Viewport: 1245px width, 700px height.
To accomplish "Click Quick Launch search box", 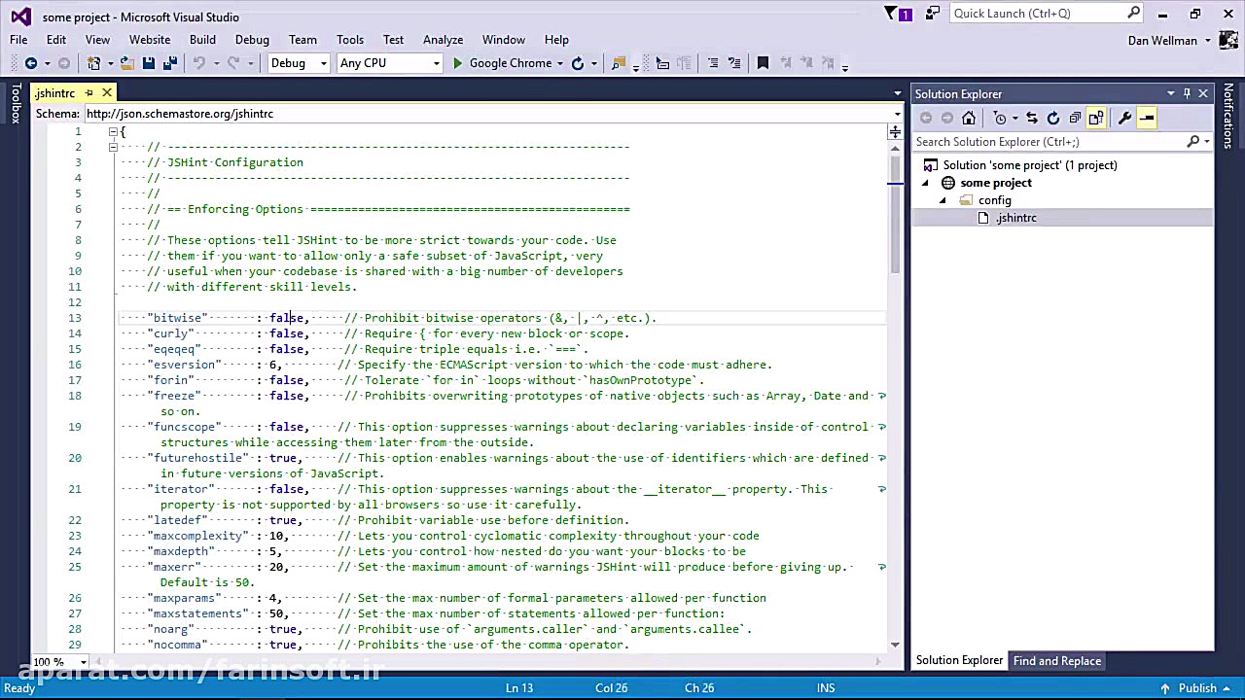I will click(x=1047, y=14).
